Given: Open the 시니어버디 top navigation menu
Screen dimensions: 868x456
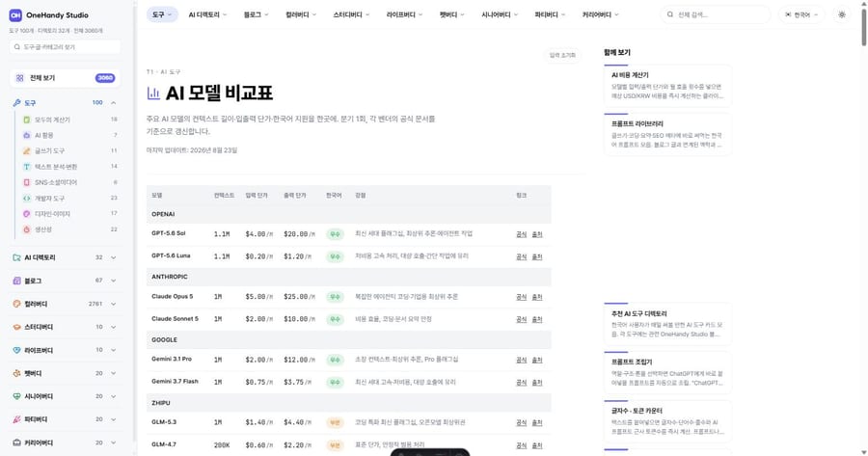Looking at the screenshot, I should pos(500,14).
